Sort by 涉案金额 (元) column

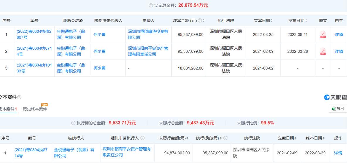point(204,20)
